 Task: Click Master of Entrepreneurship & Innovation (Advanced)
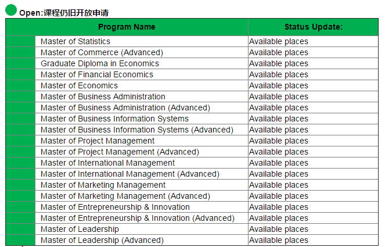tap(138, 218)
